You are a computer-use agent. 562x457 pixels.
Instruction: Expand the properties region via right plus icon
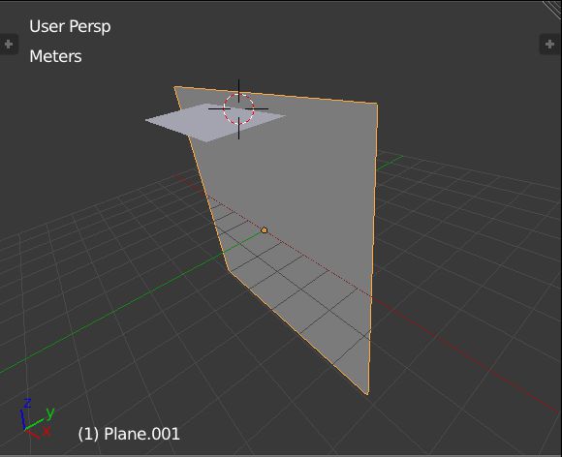pos(549,44)
